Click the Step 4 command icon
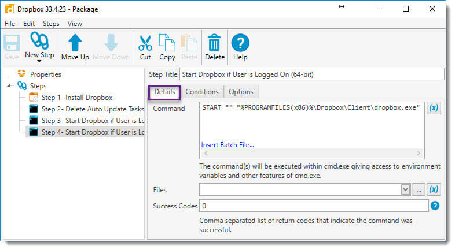 coord(34,132)
